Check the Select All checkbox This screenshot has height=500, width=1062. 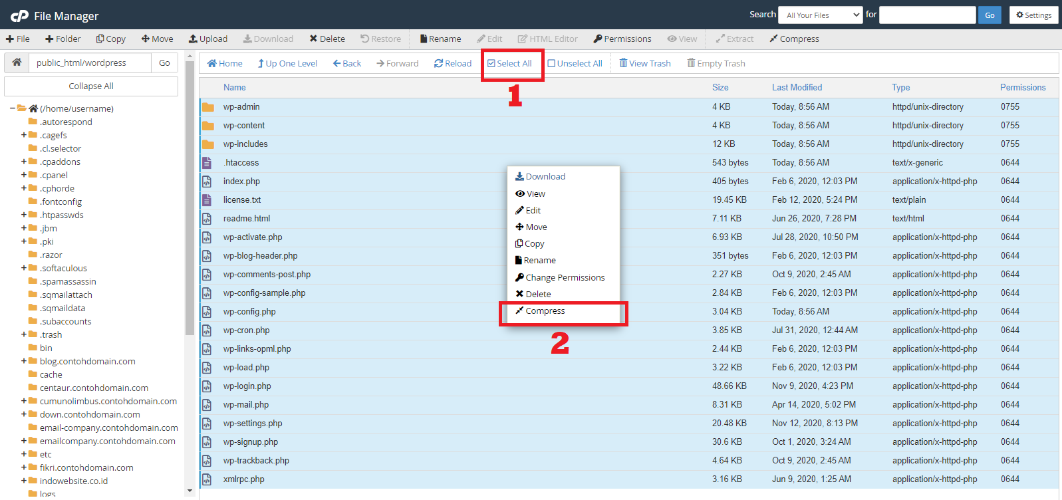[491, 64]
